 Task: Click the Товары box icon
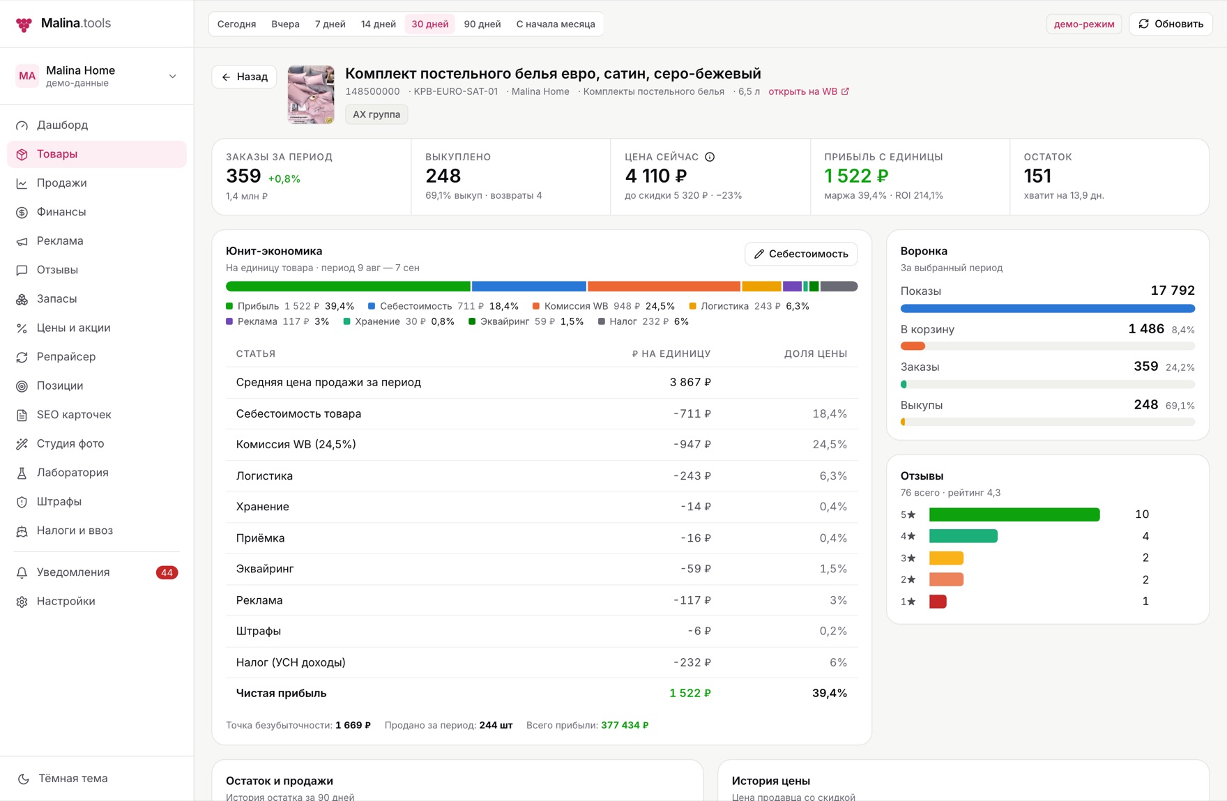tap(22, 154)
